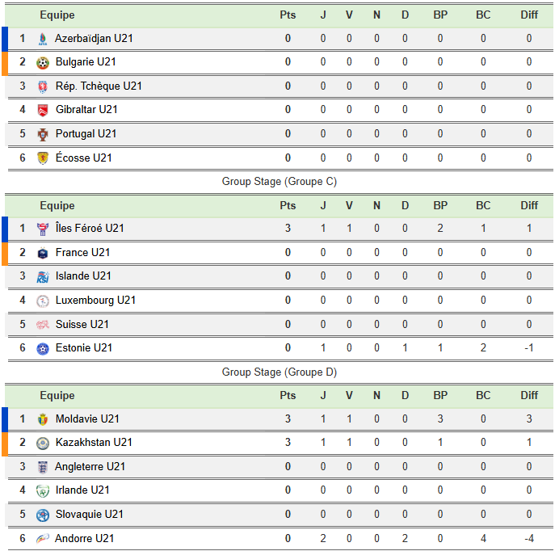Screen dimensions: 555x551
Task: Click the Azerbaïdjan U21 team crest
Action: coord(43,38)
